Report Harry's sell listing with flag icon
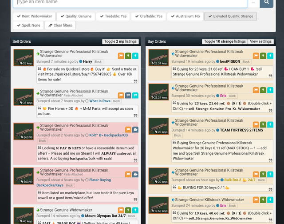284x224 pixels. 121,56
